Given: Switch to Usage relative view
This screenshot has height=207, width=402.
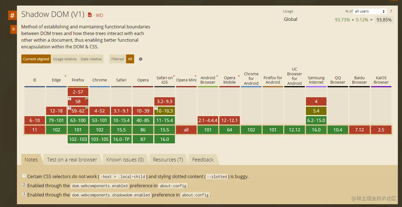Looking at the screenshot, I should 65,59.
